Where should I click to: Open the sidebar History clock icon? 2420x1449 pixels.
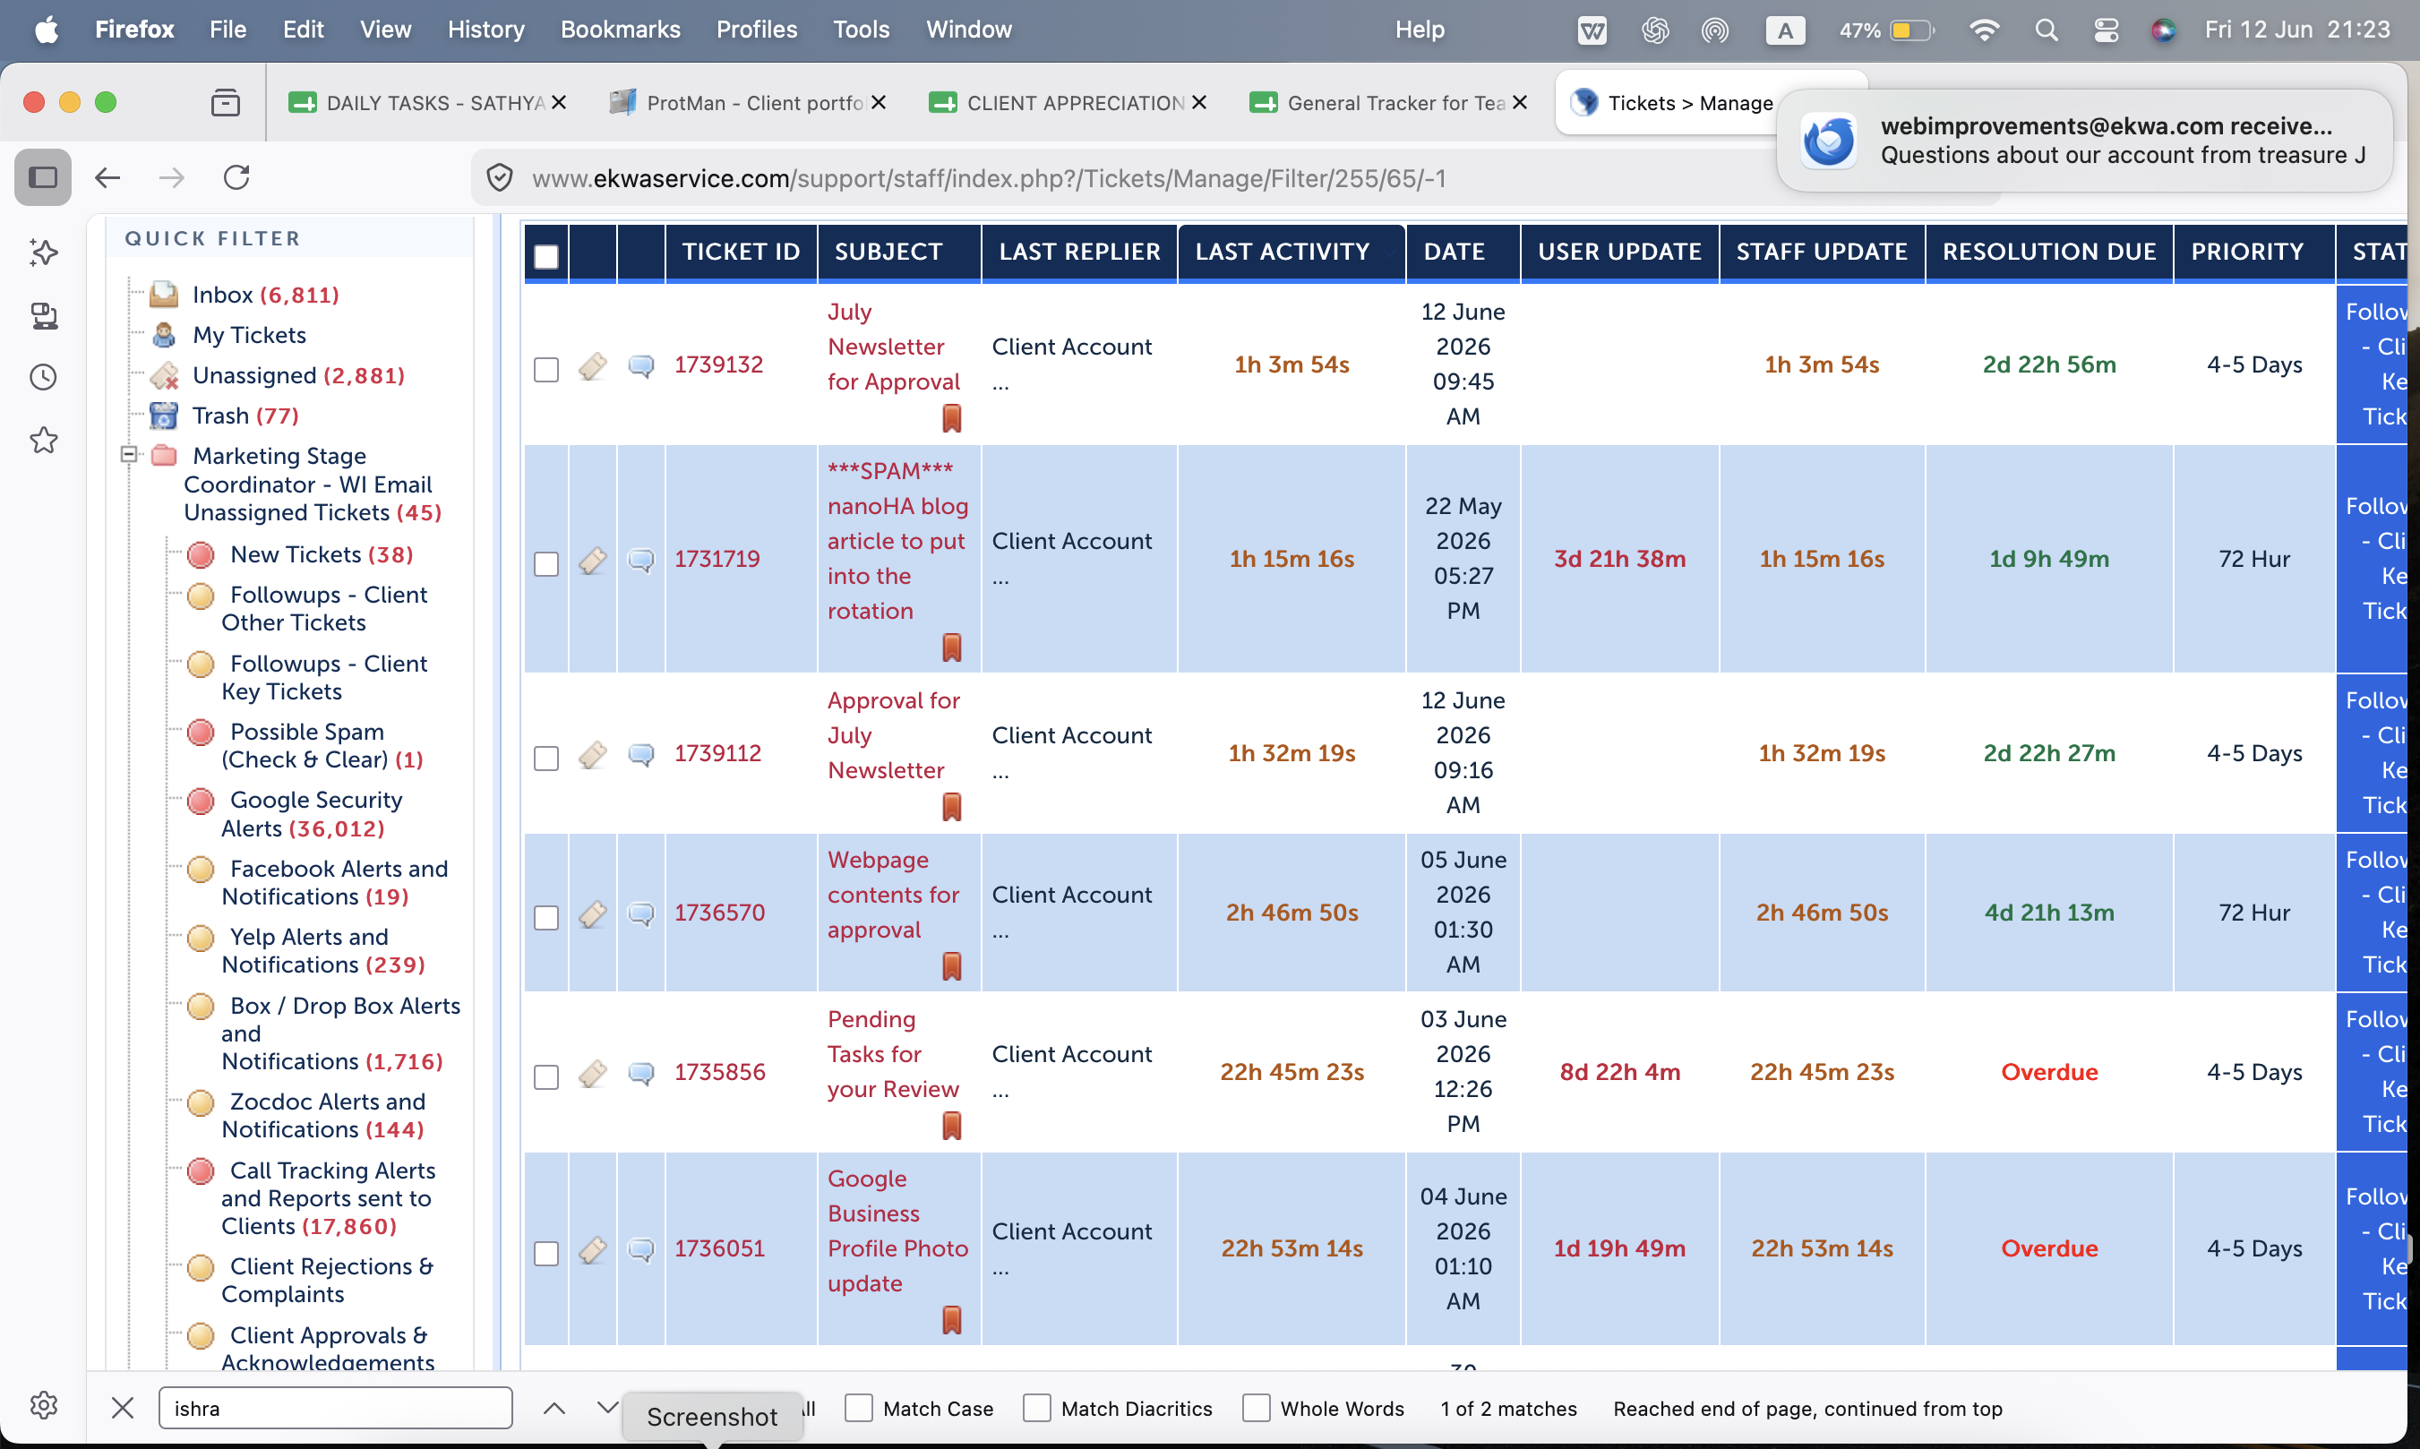pos(43,377)
